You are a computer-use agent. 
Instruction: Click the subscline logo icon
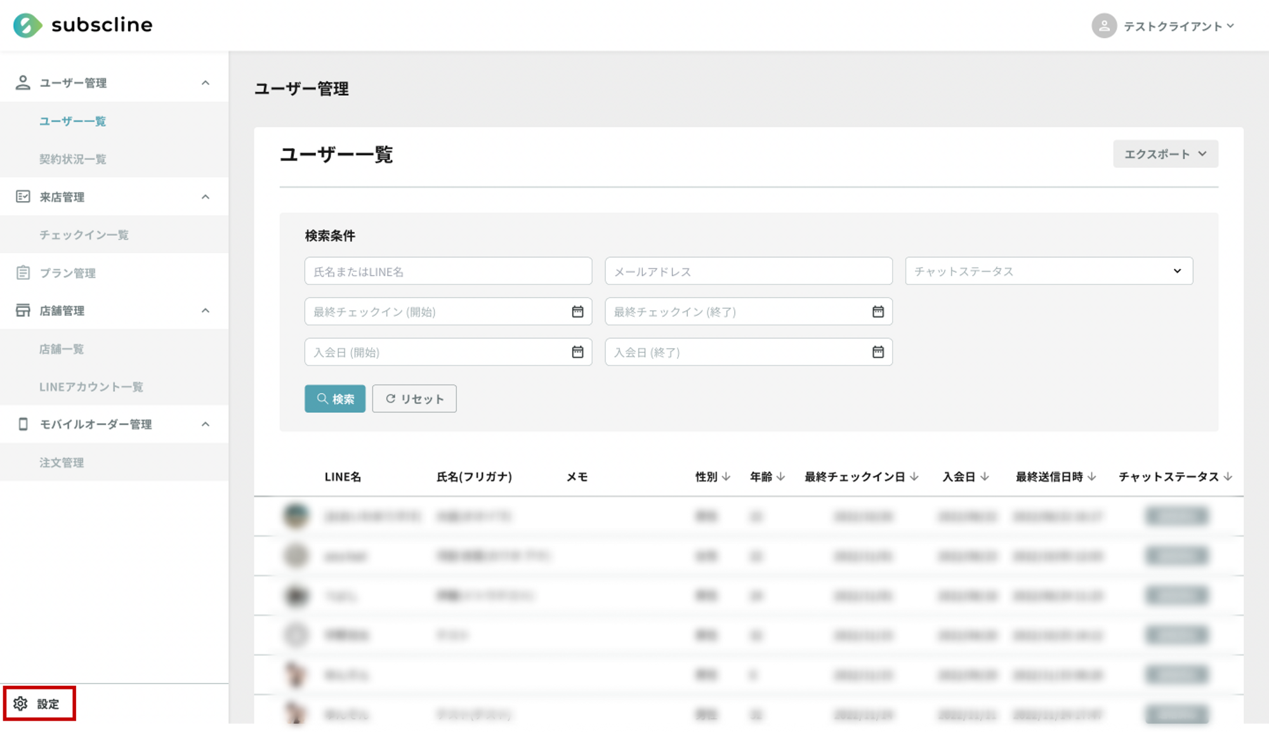(27, 25)
